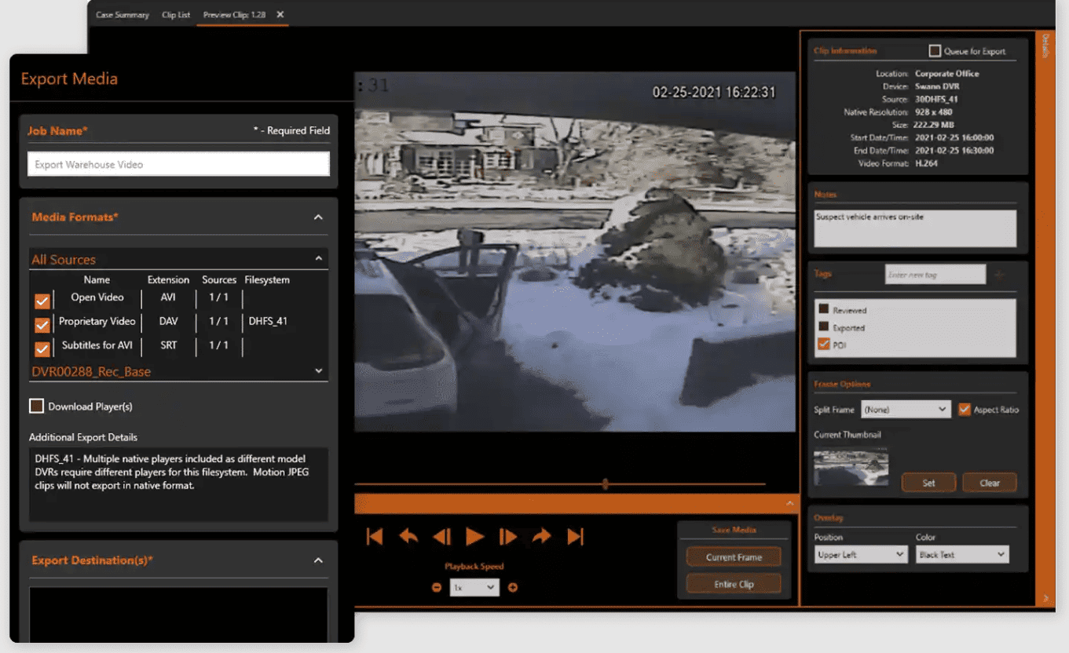Click the curved rewind arrow icon

[x=408, y=537]
